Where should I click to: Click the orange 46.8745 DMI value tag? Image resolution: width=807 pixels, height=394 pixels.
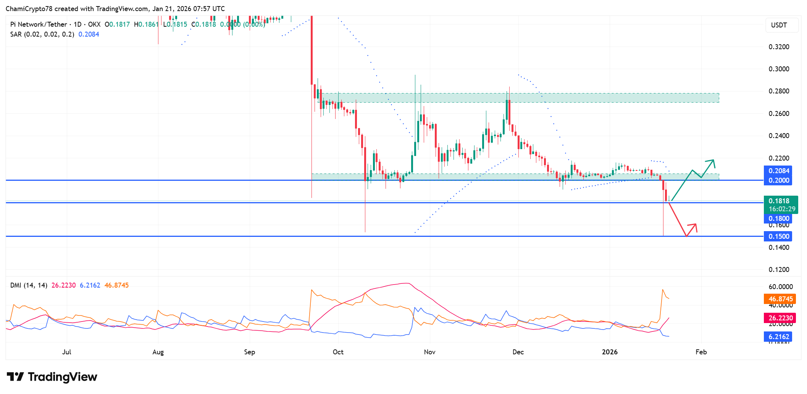(x=780, y=299)
